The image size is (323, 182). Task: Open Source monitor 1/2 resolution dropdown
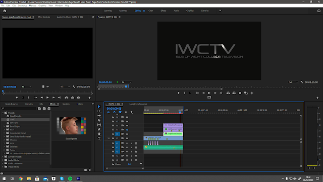pos(65,87)
